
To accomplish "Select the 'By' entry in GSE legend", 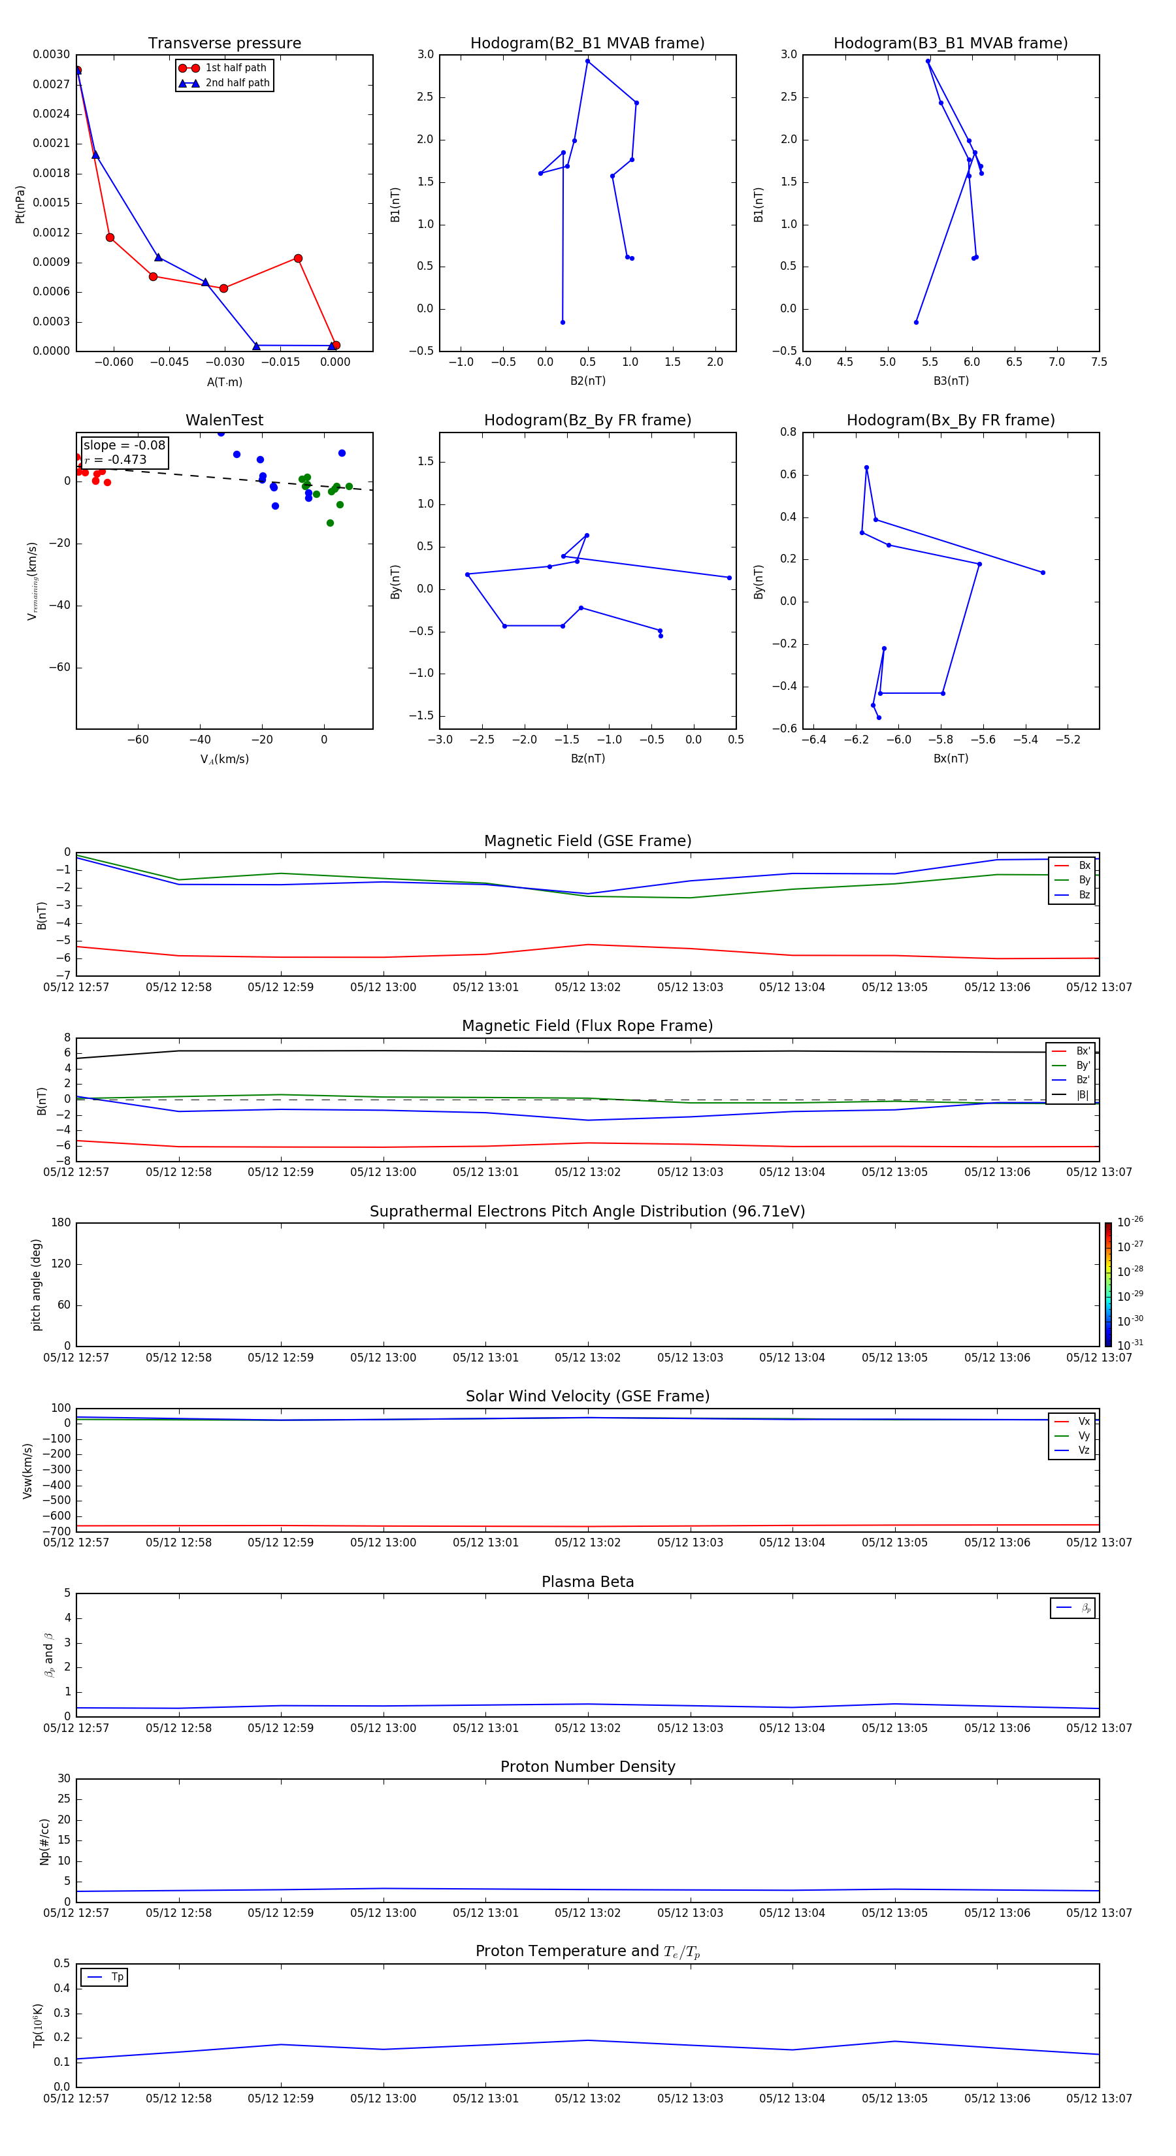I will pyautogui.click(x=1072, y=879).
